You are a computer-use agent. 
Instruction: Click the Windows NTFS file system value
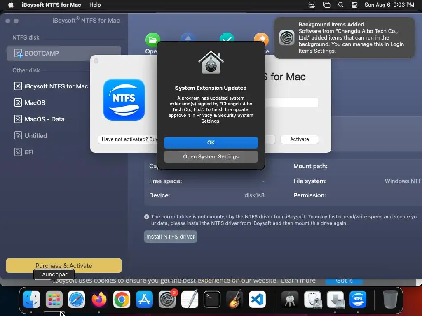(403, 181)
